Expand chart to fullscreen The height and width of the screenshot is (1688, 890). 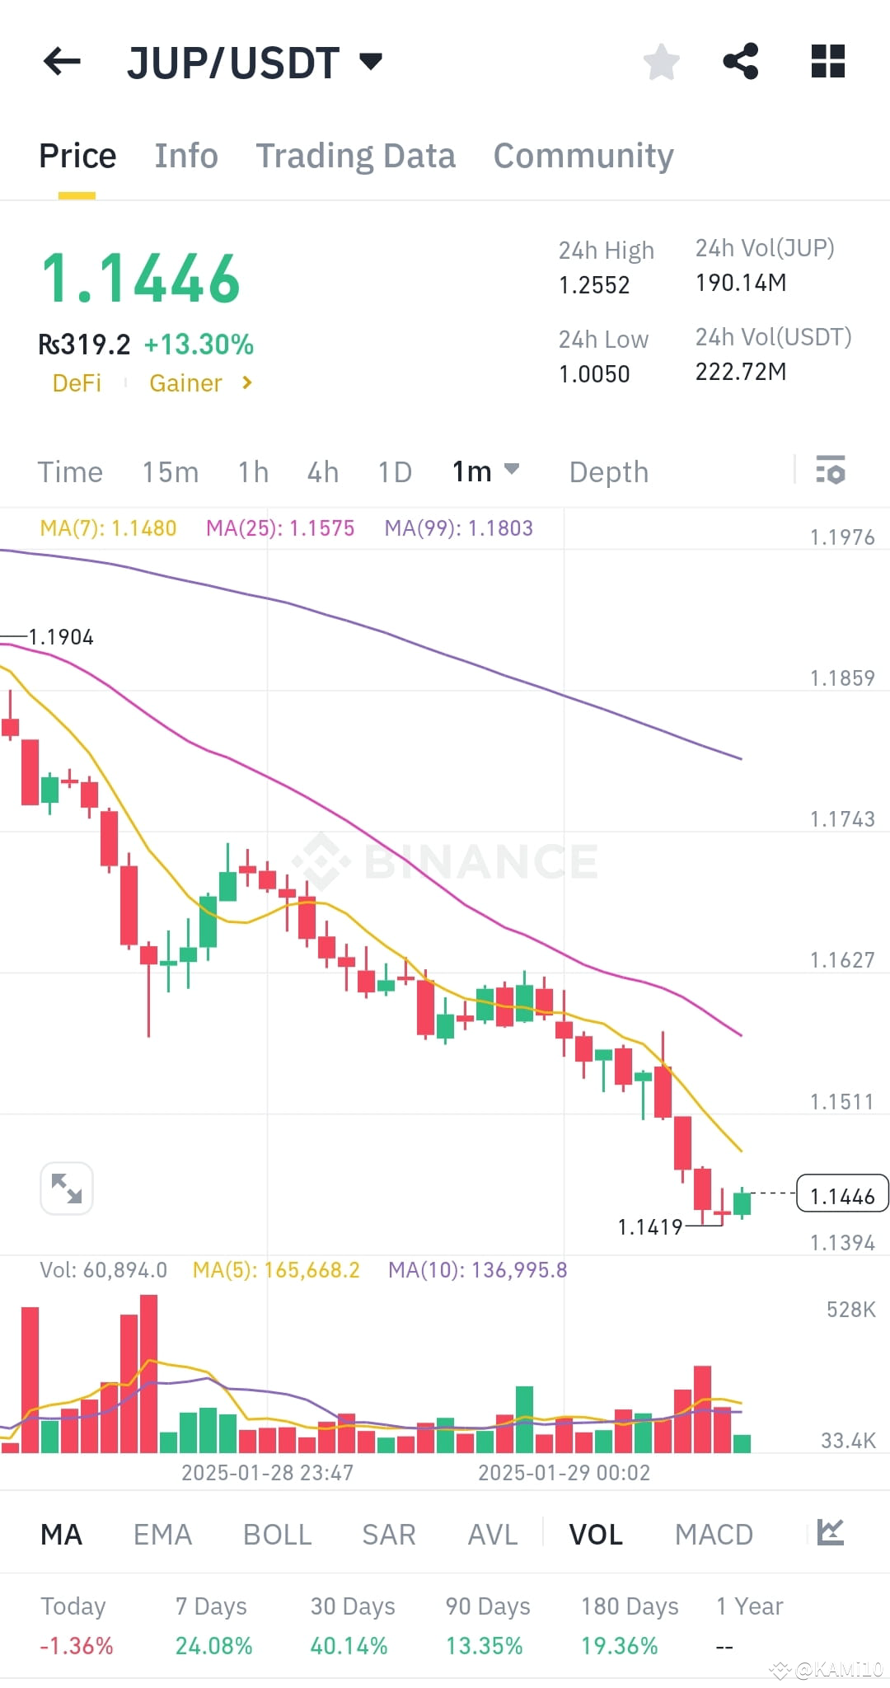[x=66, y=1188]
